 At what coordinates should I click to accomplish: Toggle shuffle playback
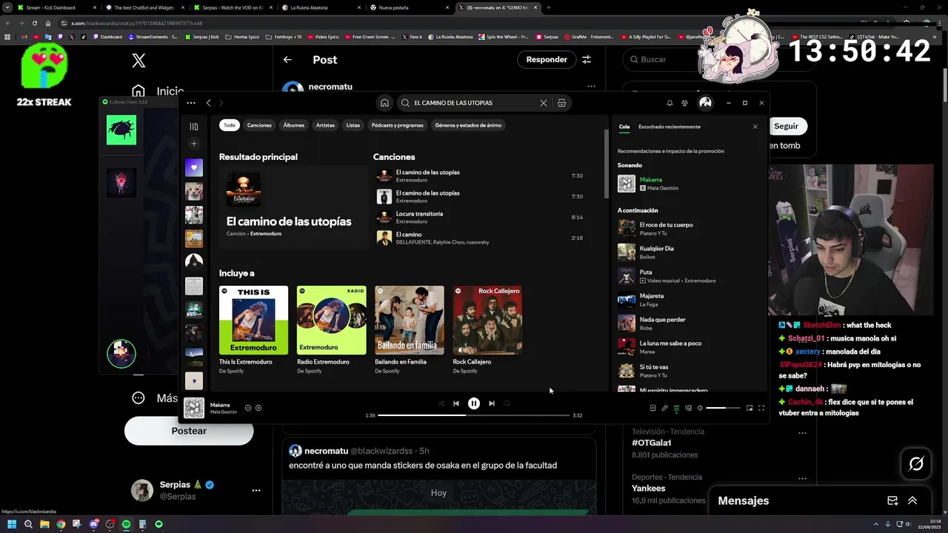(x=441, y=403)
